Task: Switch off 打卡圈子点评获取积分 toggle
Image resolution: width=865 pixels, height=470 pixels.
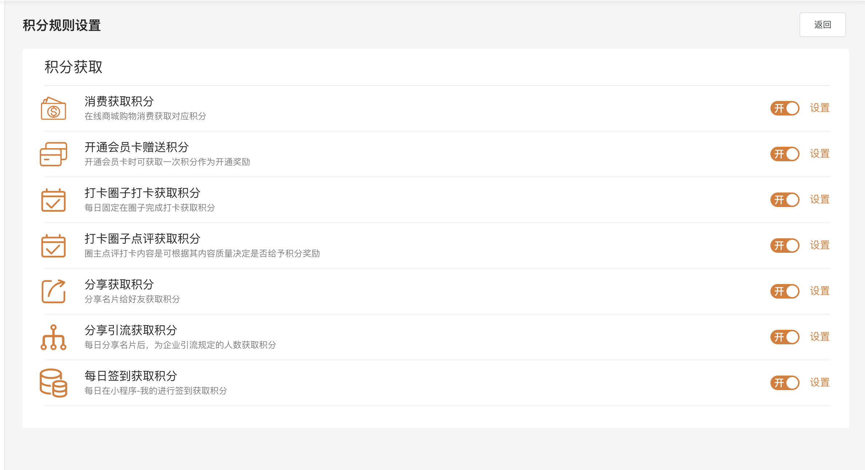Action: 785,246
